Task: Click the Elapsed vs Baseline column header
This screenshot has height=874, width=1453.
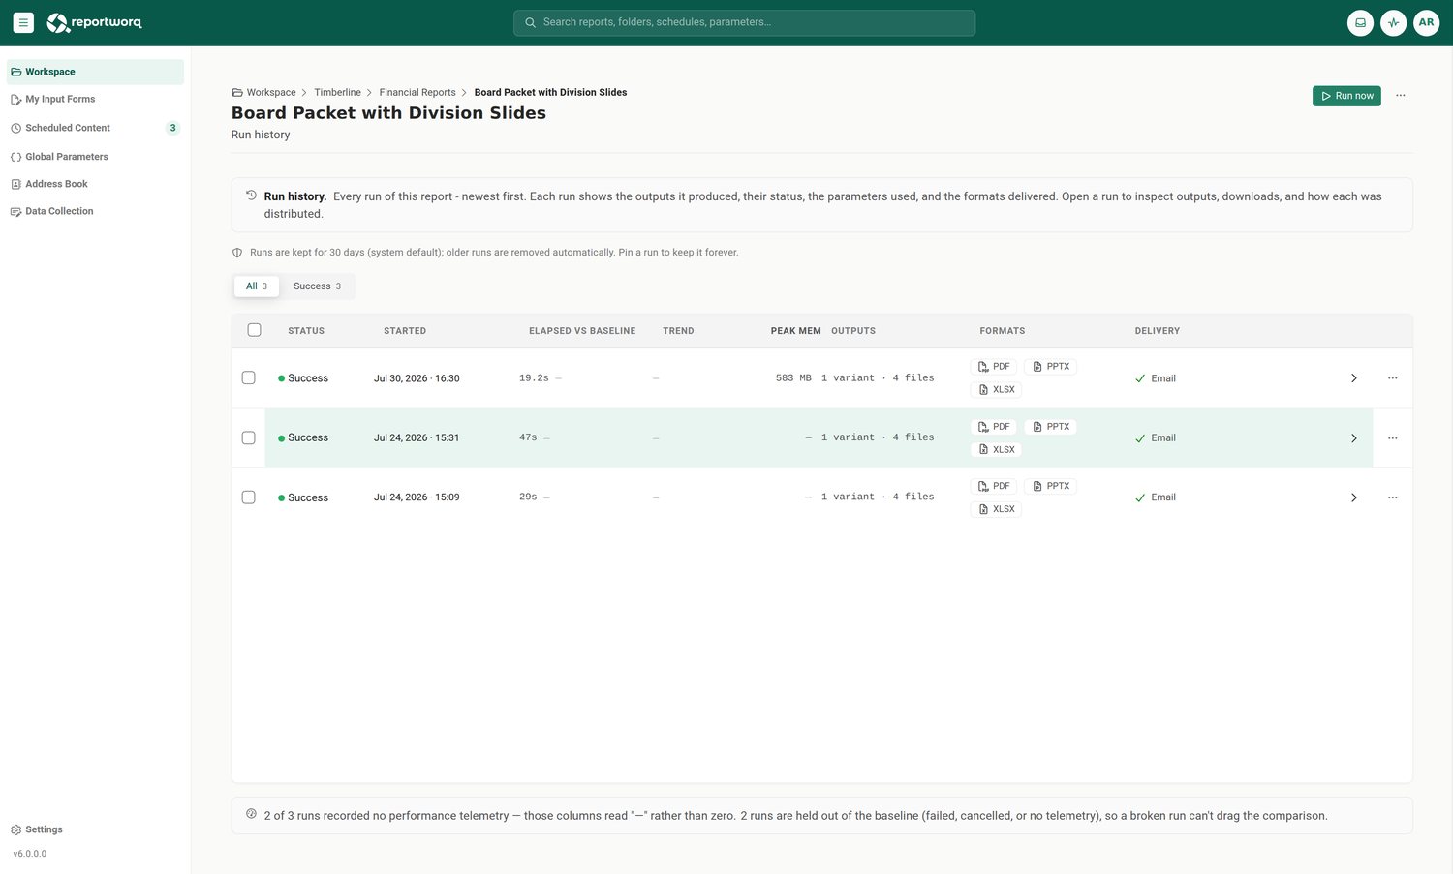Action: [582, 331]
